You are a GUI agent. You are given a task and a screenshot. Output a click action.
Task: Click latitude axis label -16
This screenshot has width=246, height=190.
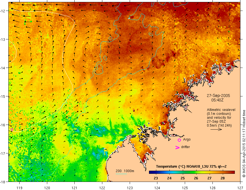(x=3, y=125)
